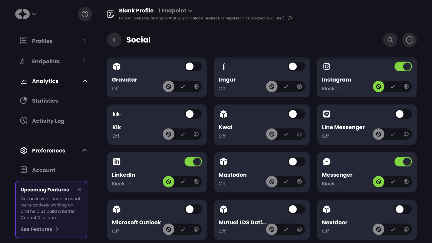Click the back arrow button next to Social

[114, 40]
